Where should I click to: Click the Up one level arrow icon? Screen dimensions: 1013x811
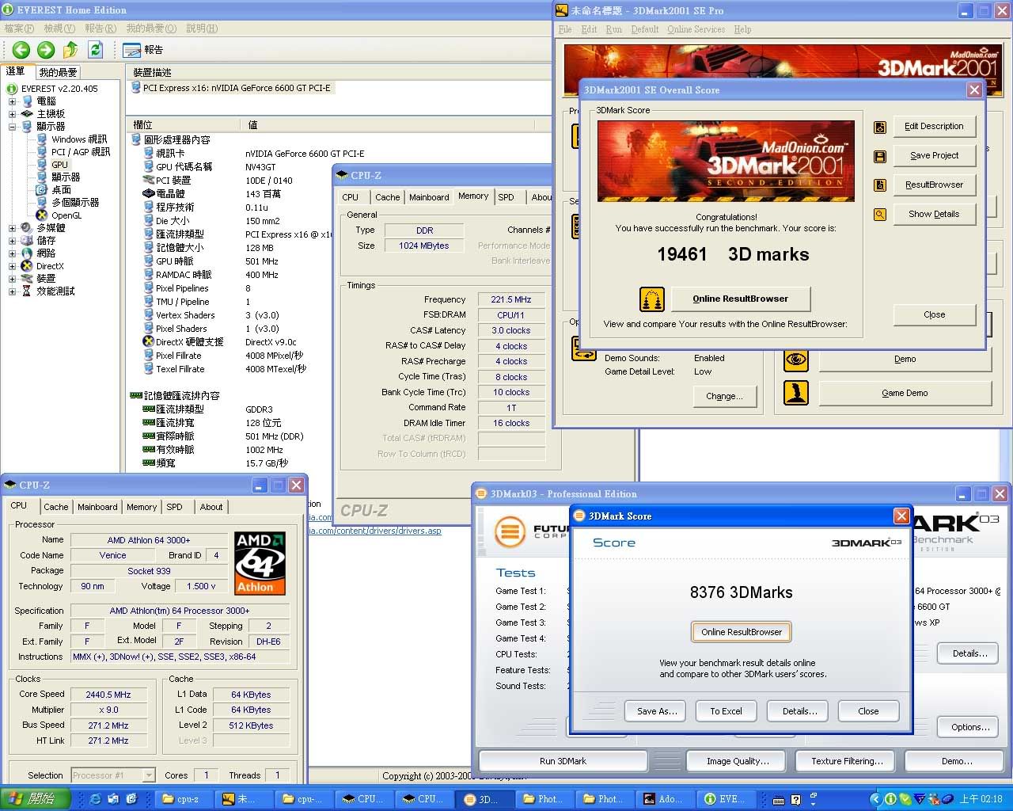click(x=70, y=50)
